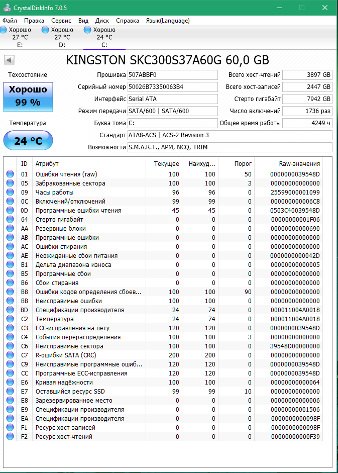Viewport: 338px width, 473px height.
Task: Open the Сервис menu
Action: coord(61,21)
